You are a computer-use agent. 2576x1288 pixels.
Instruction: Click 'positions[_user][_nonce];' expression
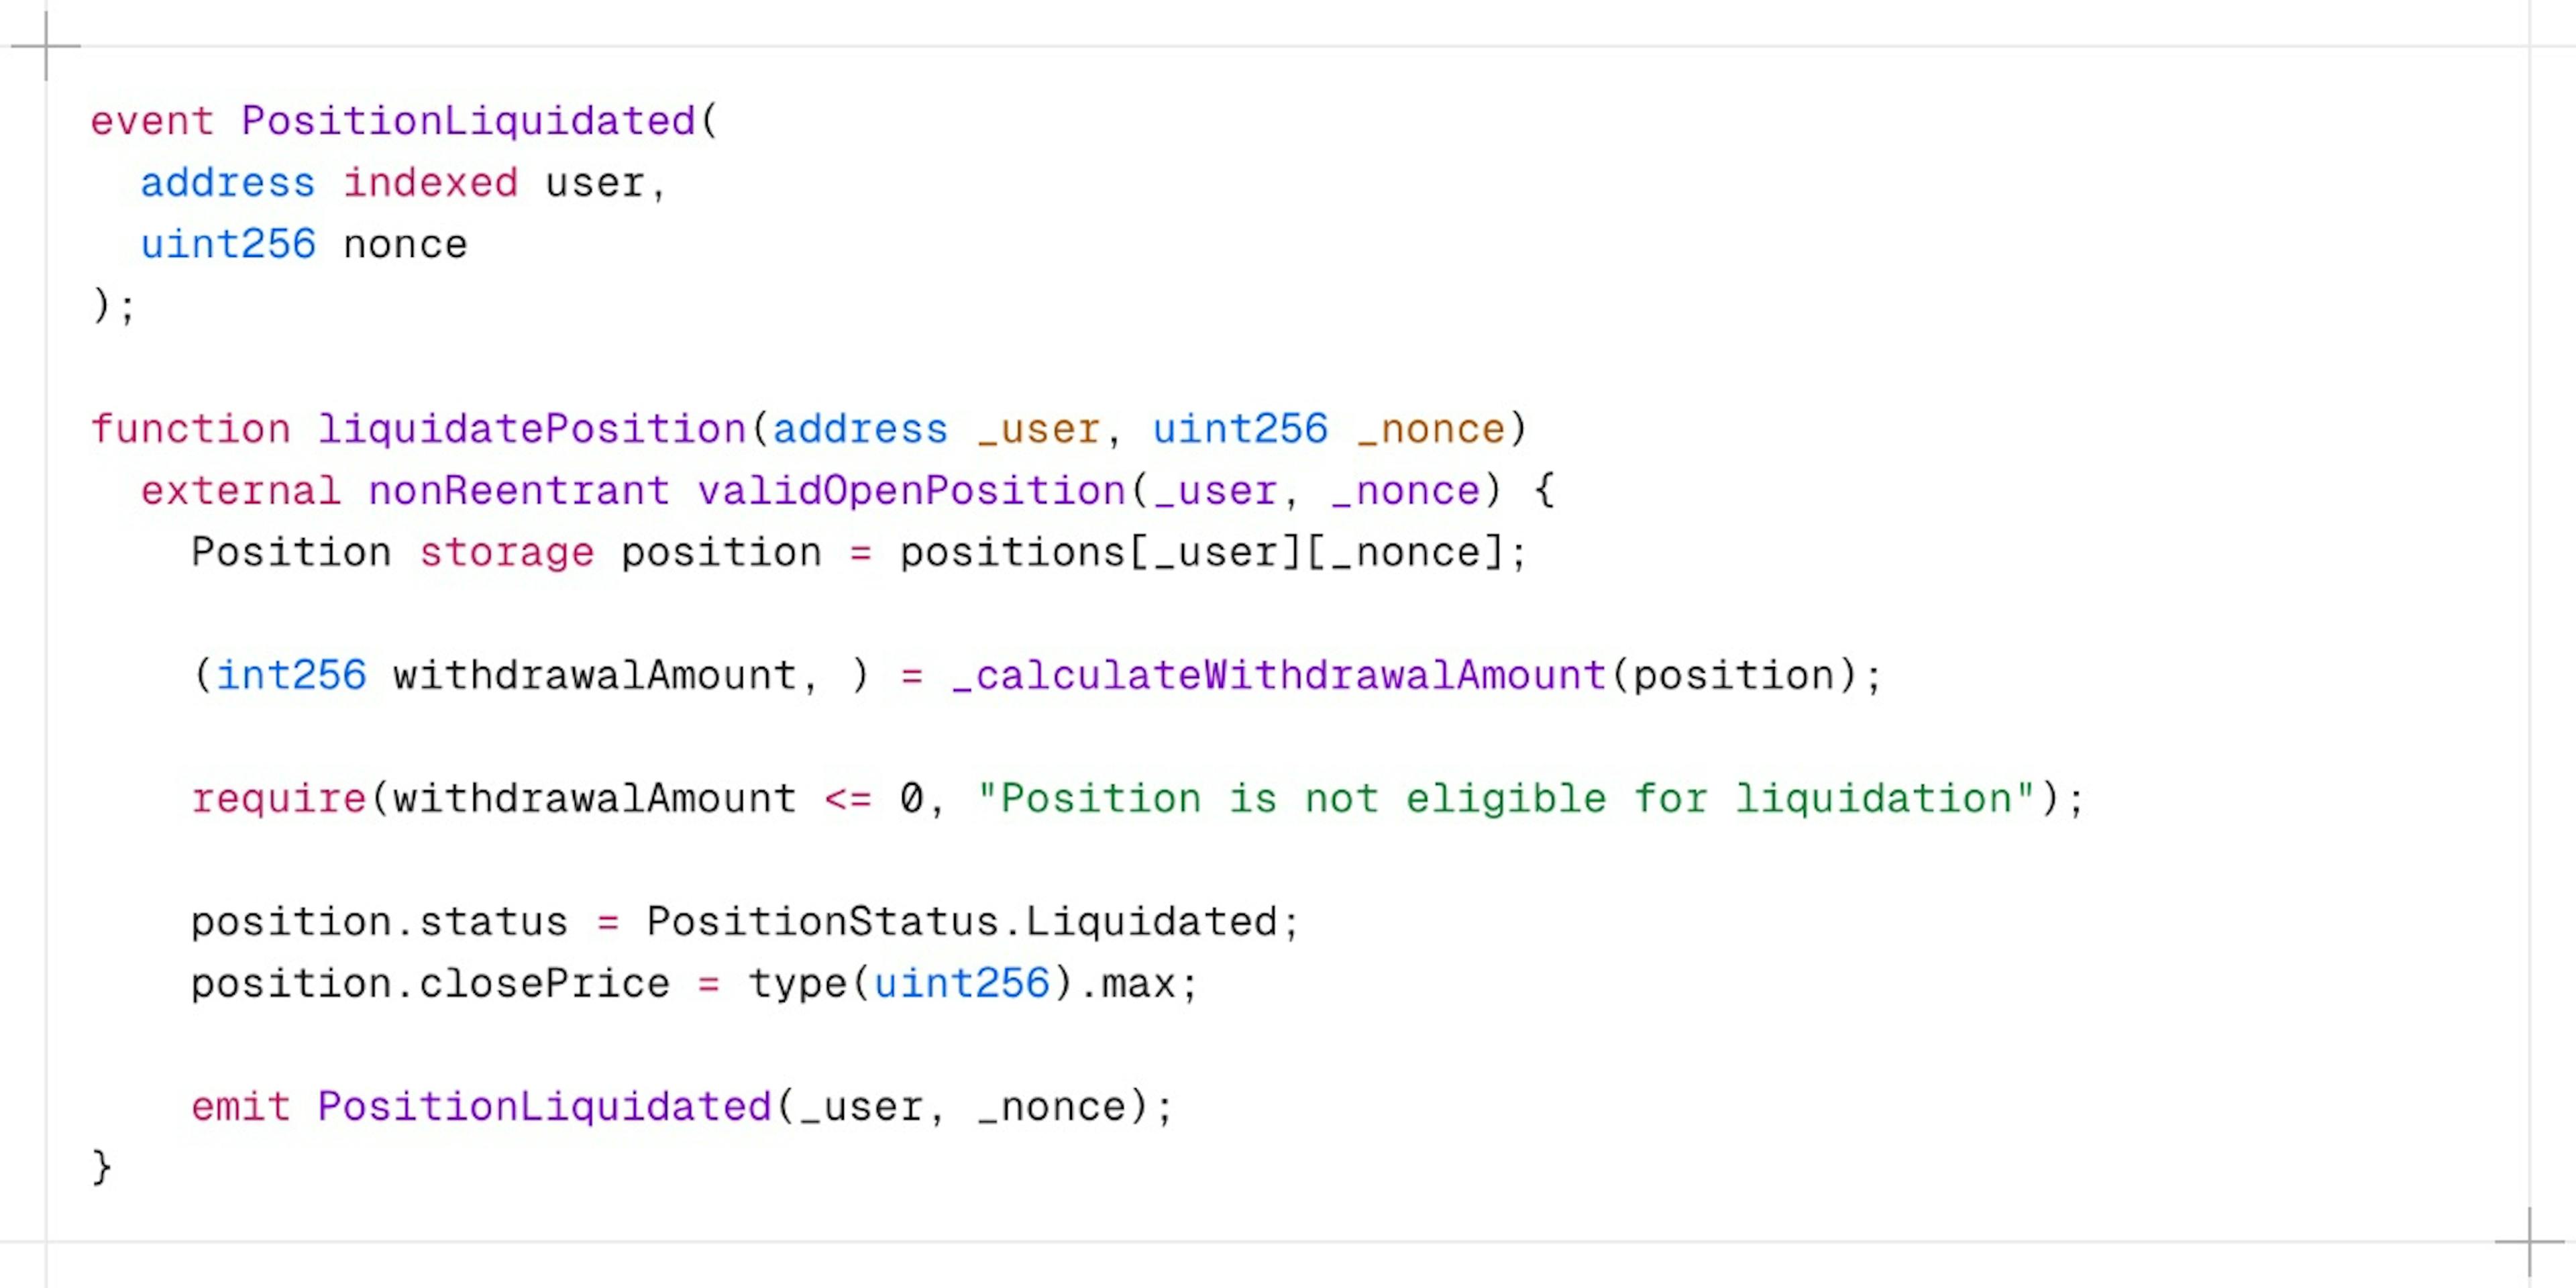pyautogui.click(x=1214, y=553)
